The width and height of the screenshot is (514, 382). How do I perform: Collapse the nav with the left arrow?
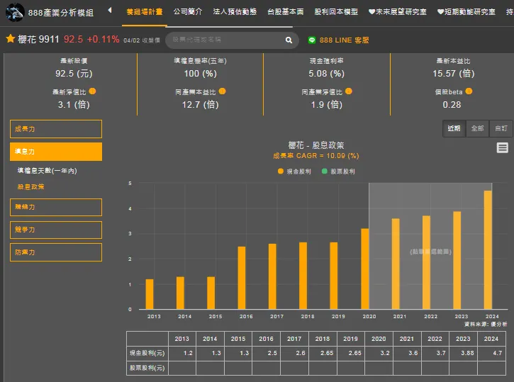(x=110, y=10)
